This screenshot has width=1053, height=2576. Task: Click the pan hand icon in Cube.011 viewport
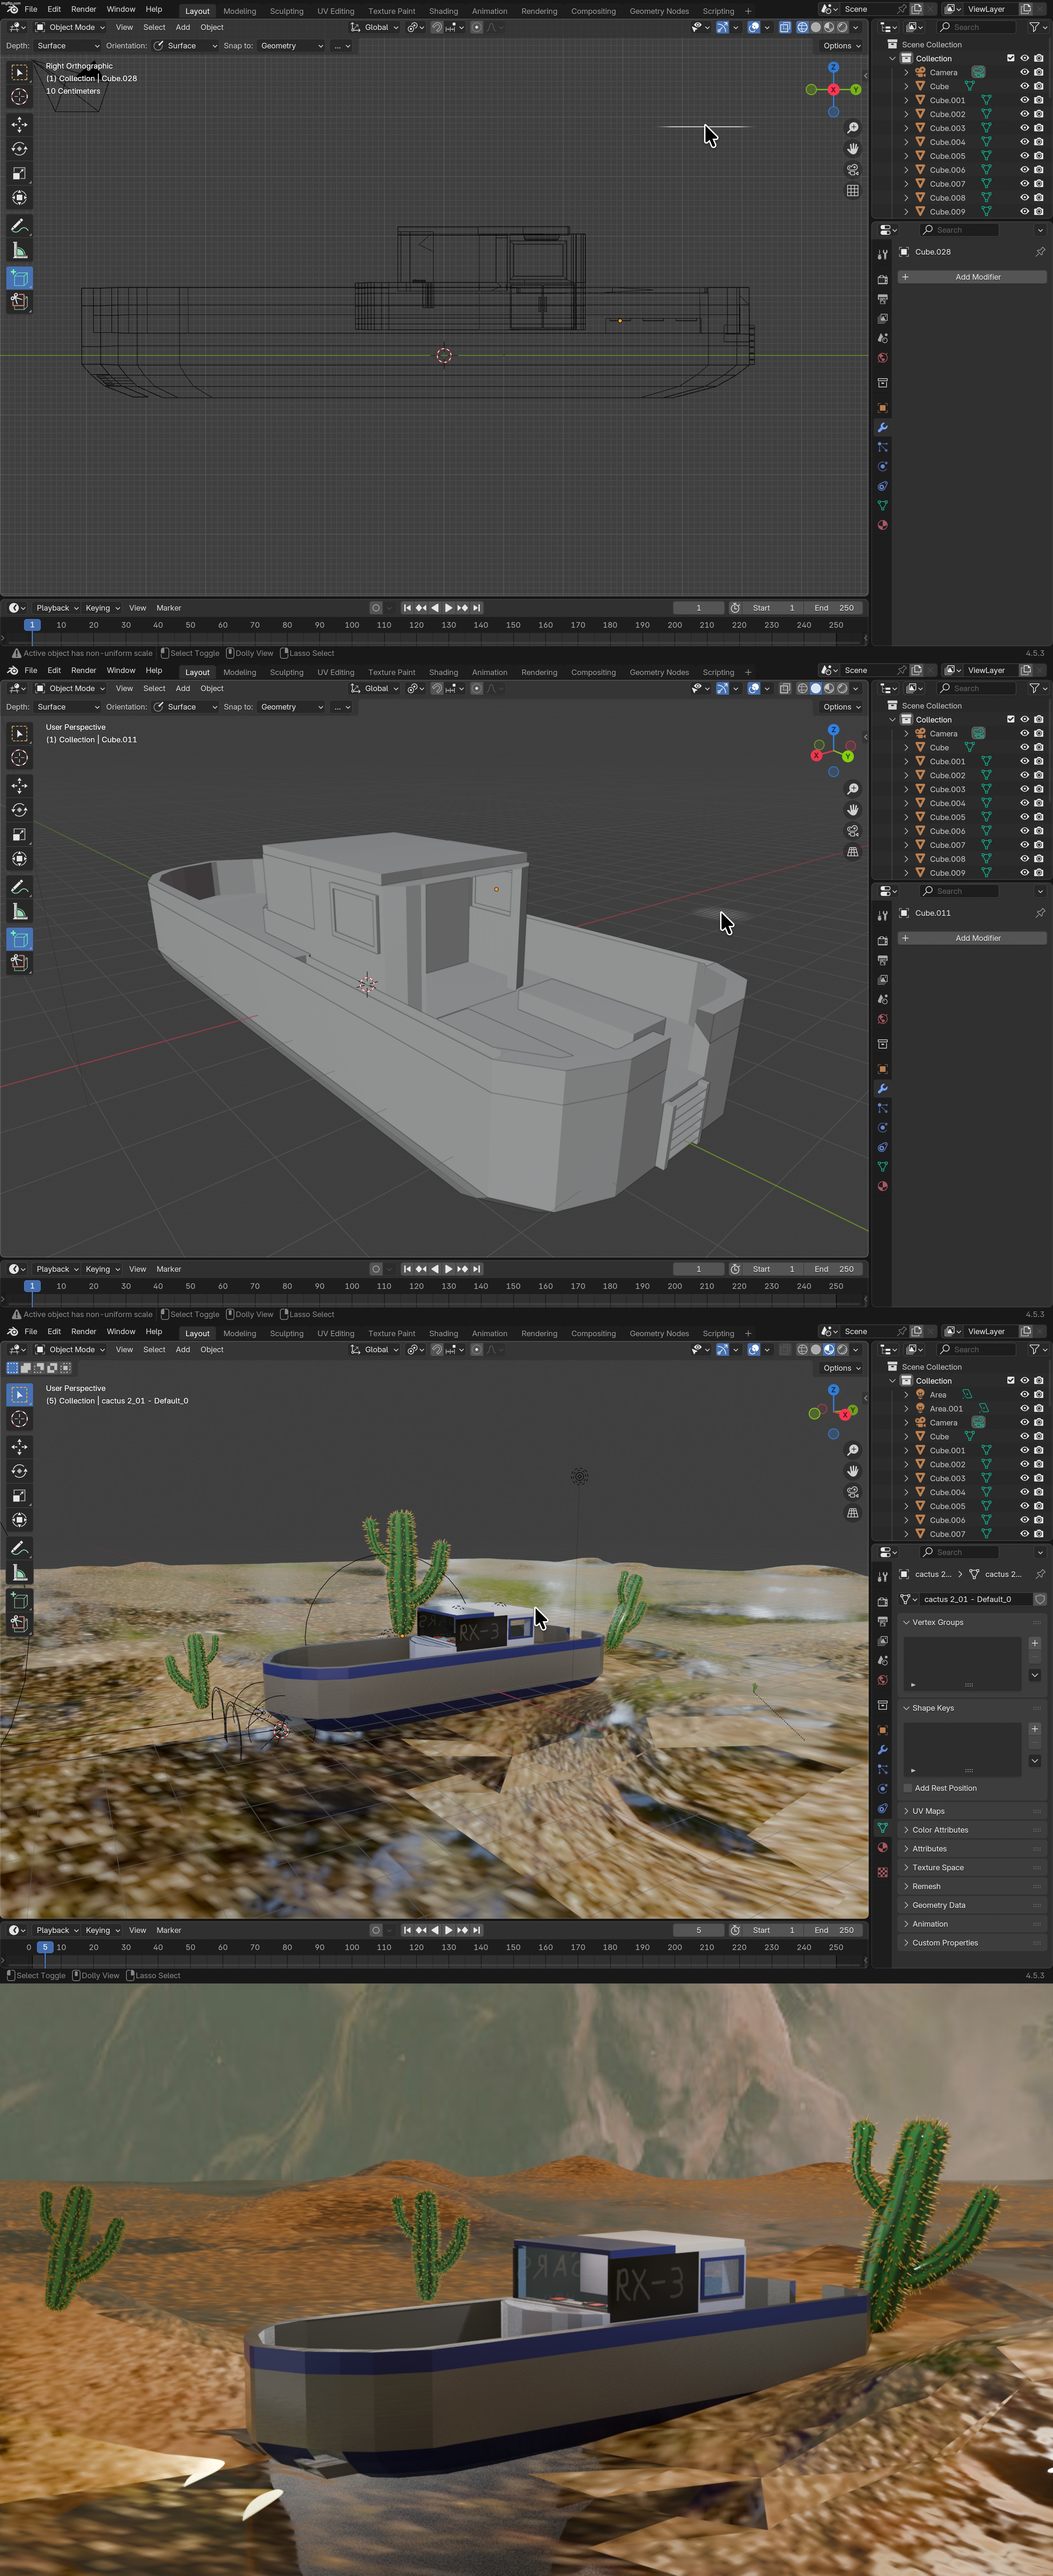click(x=853, y=810)
